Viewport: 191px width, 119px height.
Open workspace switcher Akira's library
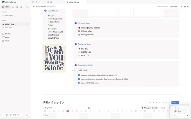[9, 2]
